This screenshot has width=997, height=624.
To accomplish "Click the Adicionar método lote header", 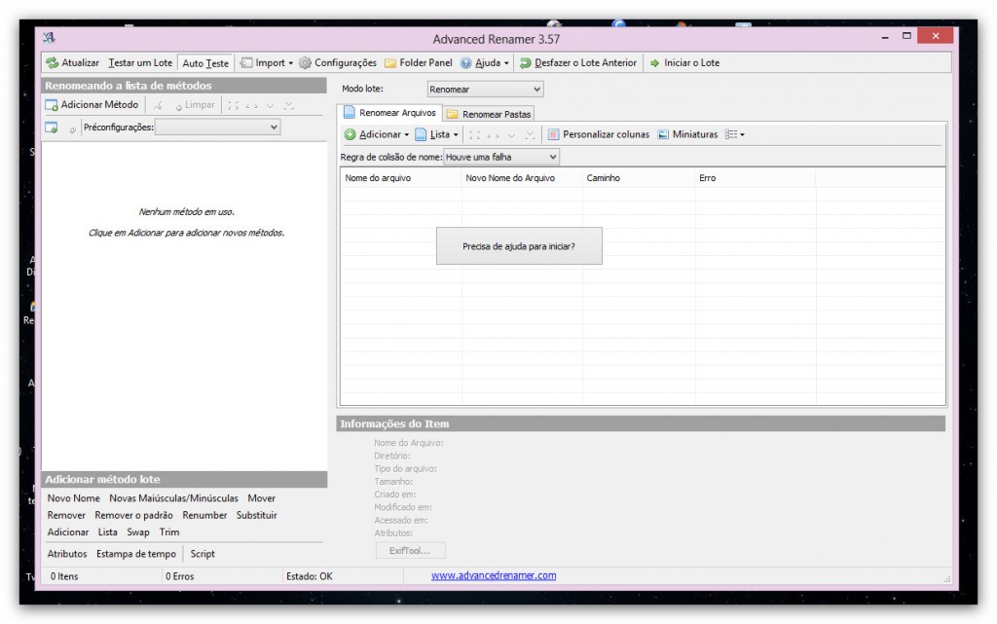I will coord(184,479).
